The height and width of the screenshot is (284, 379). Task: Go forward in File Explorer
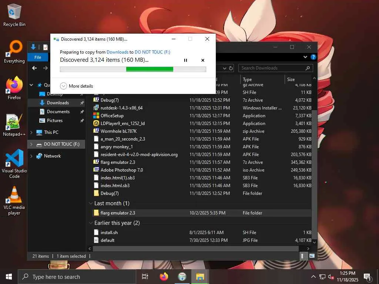coord(46,68)
